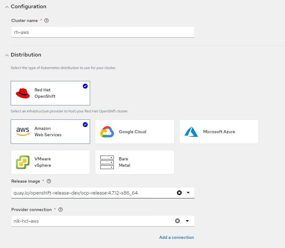This screenshot has height=248, width=285.
Task: Click the Add a connection link
Action: pos(176,237)
